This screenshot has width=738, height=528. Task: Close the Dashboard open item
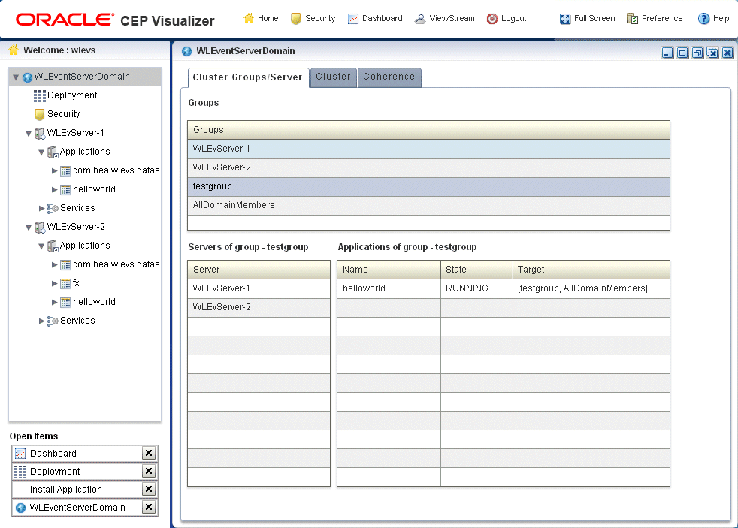pos(149,453)
